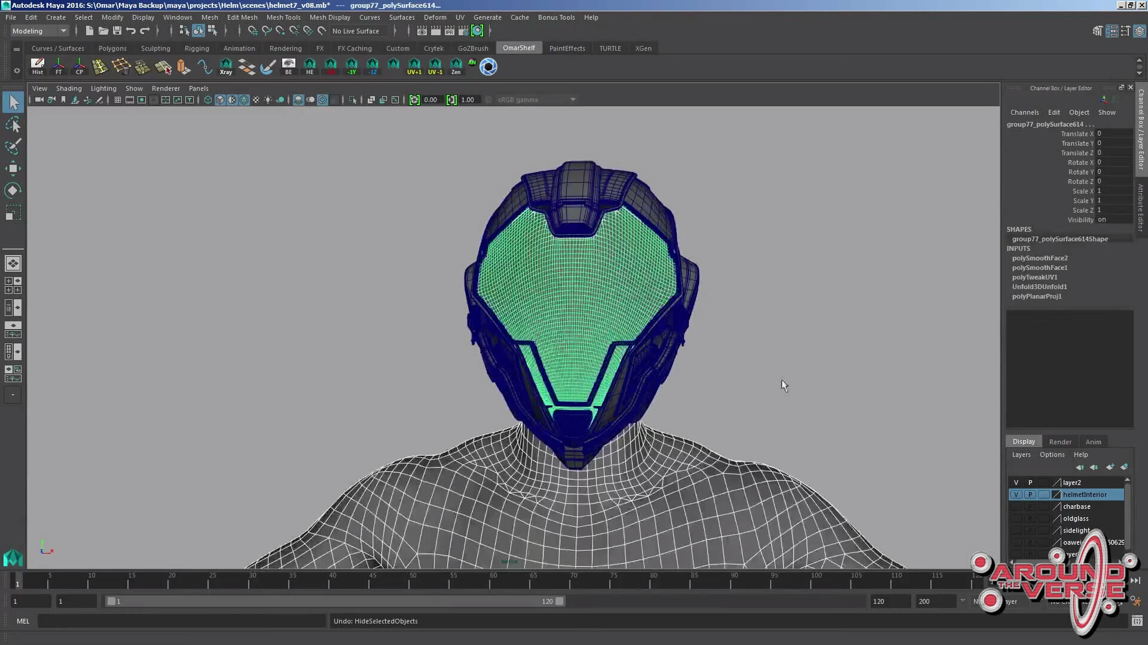Image resolution: width=1148 pixels, height=645 pixels.
Task: Select the Paint Selection tool in toolbox
Action: 13,146
